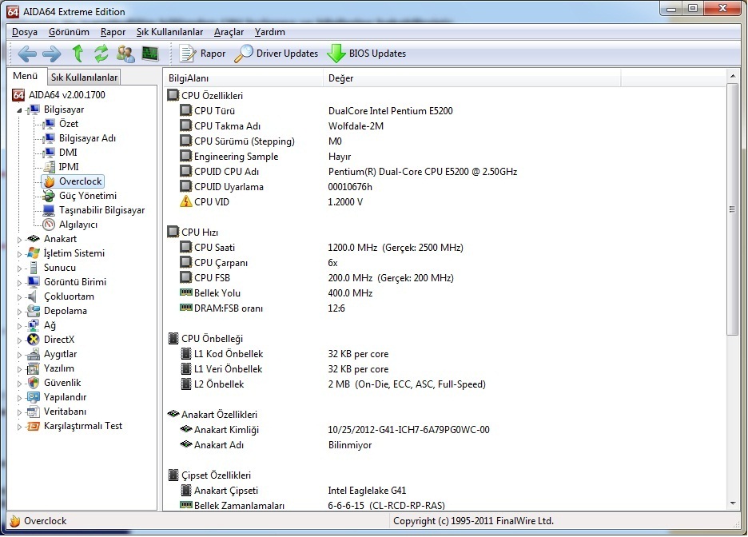Click the Karşılaştırmalı Test icon

(x=34, y=426)
